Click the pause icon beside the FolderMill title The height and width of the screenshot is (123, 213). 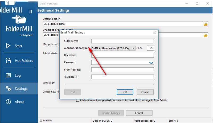click(31, 11)
